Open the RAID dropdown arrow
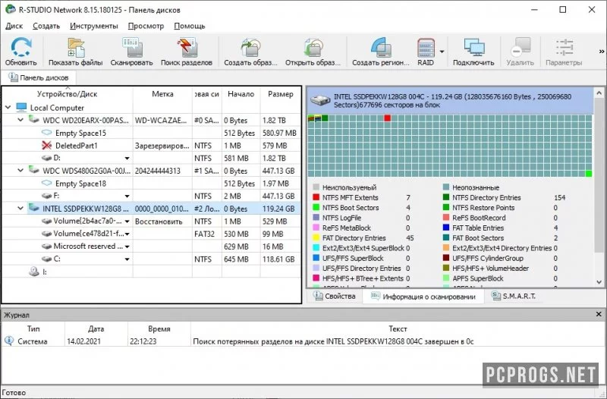Viewport: 607px width, 399px height. coord(442,52)
